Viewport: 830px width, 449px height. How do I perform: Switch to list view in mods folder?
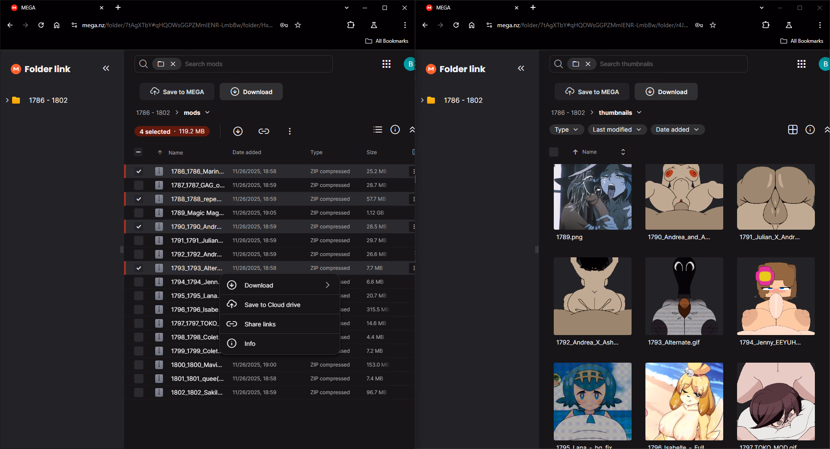point(378,130)
